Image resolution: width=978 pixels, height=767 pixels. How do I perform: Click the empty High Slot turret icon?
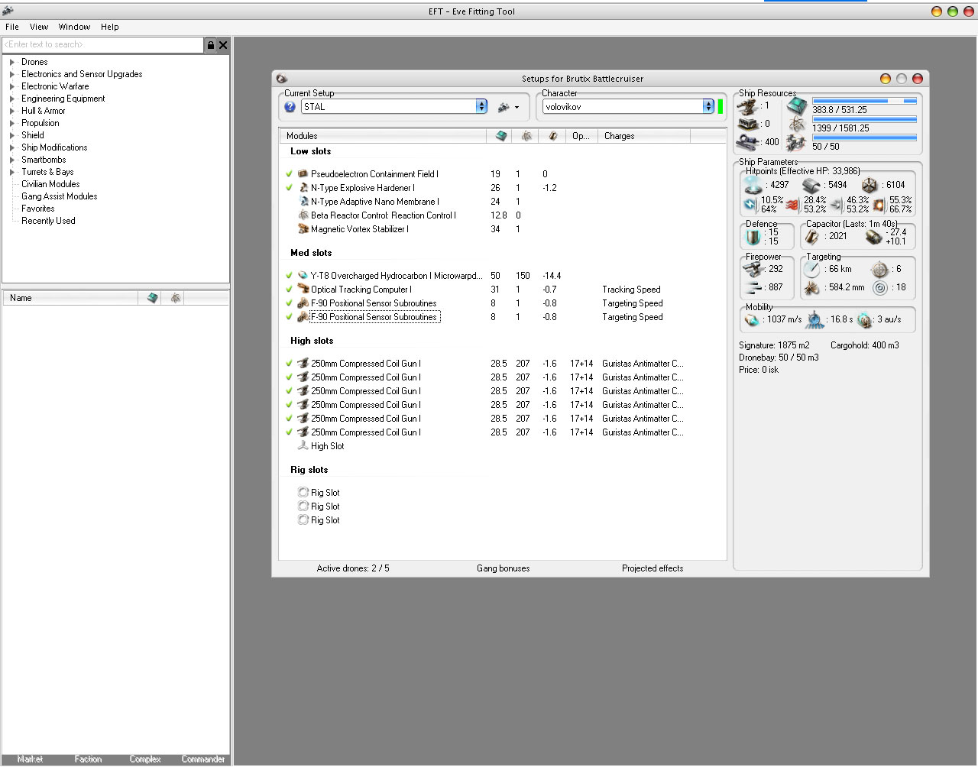pyautogui.click(x=303, y=446)
